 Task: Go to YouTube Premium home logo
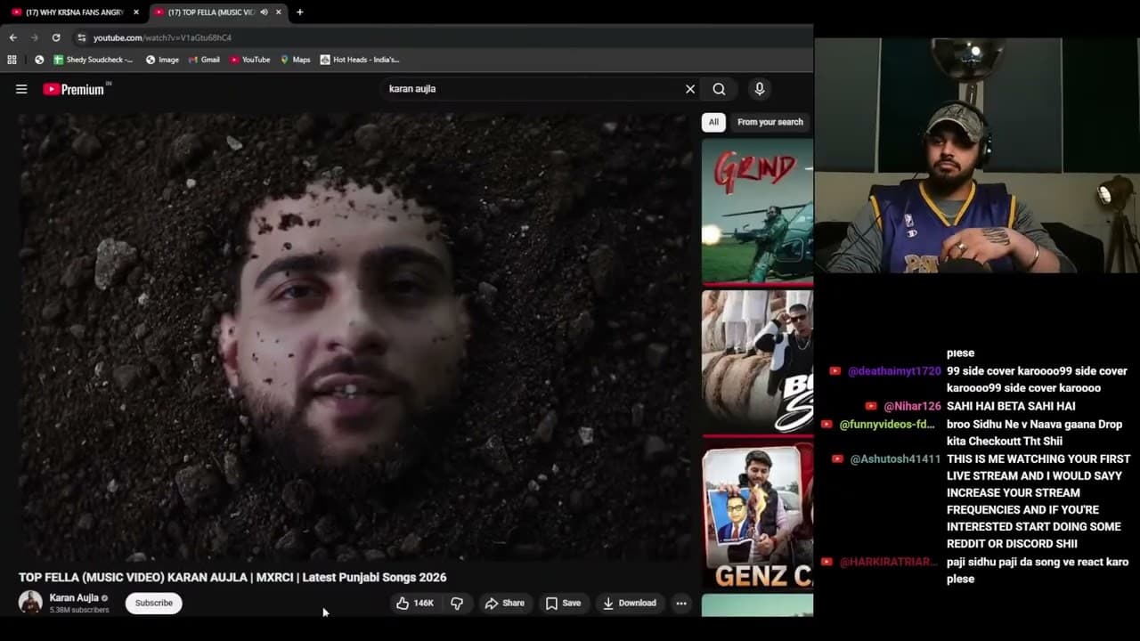[x=75, y=89]
